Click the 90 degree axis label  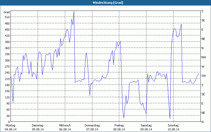point(8,103)
